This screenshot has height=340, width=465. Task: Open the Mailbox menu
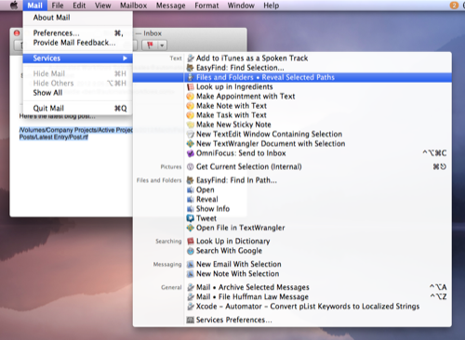point(133,6)
